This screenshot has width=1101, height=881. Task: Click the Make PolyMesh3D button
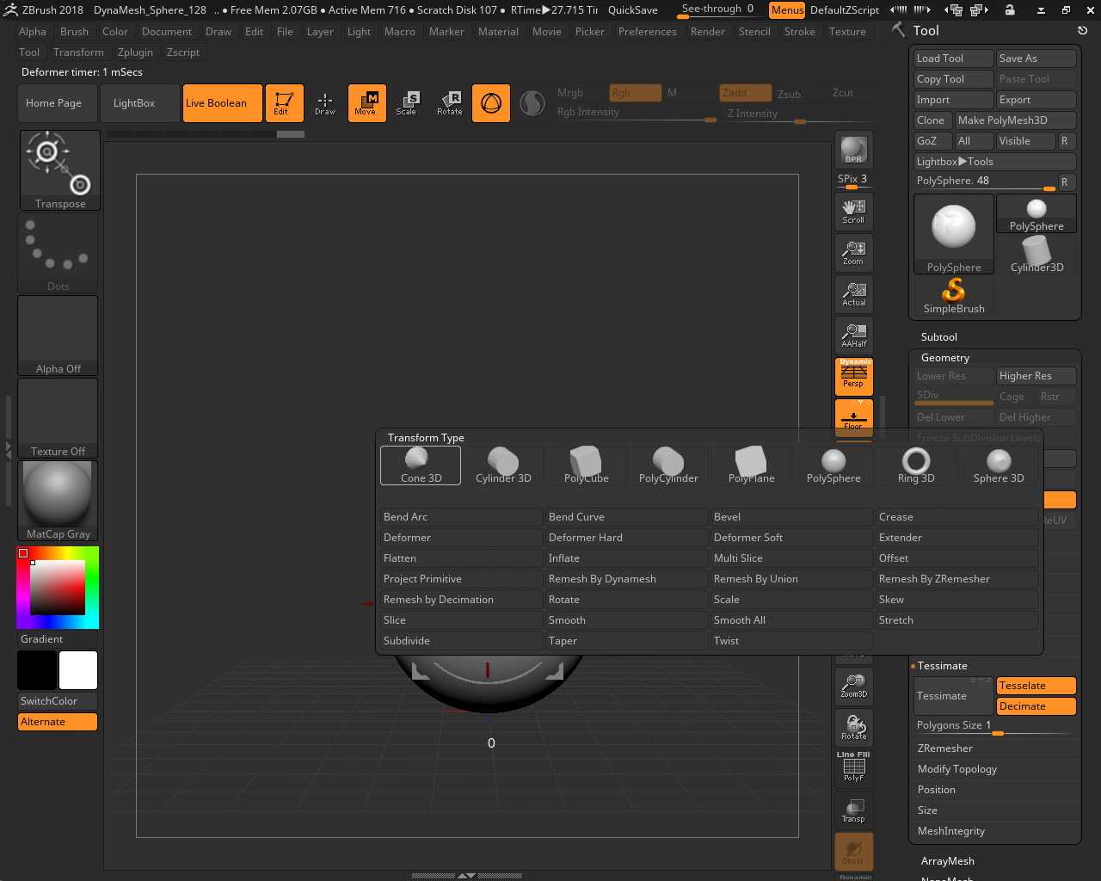click(x=1002, y=120)
